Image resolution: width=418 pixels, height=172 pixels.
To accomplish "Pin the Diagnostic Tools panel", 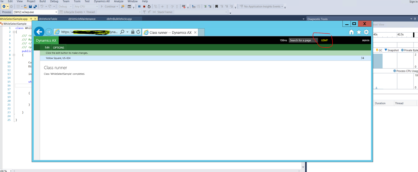I will [415, 19].
